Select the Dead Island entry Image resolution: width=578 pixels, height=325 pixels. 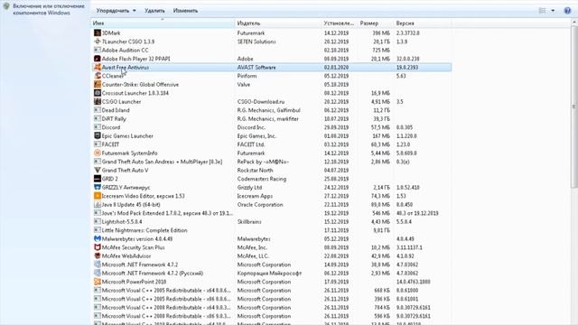tap(271, 110)
